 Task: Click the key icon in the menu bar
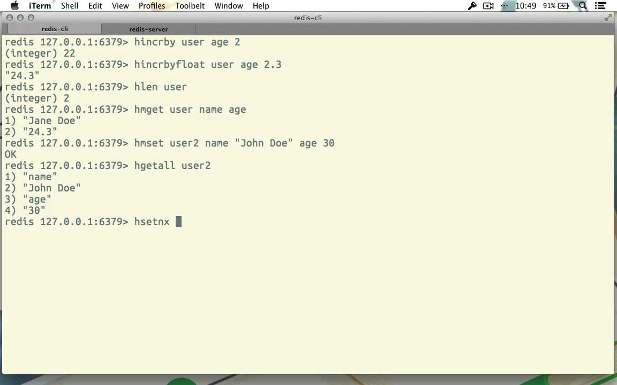point(472,6)
